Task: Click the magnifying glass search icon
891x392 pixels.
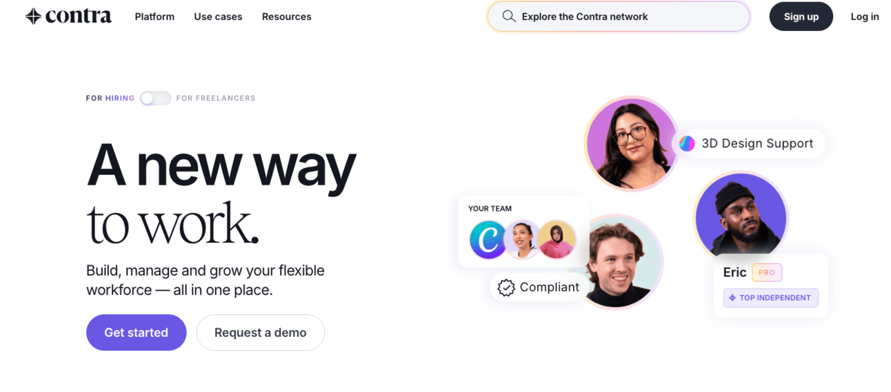Action: click(509, 17)
